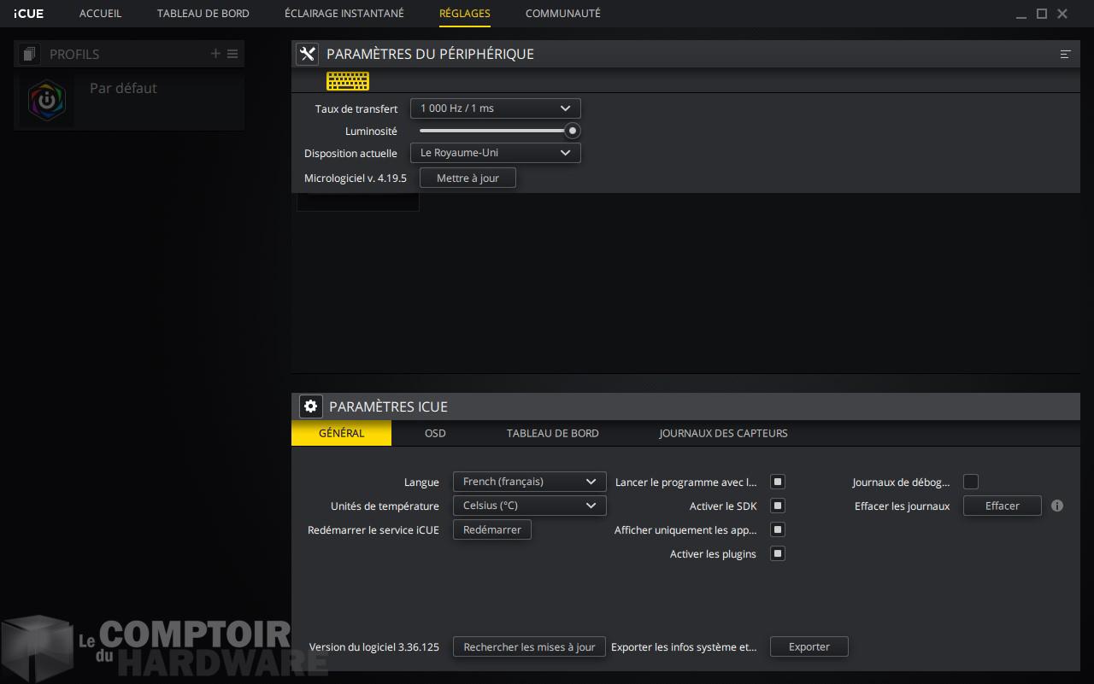This screenshot has width=1094, height=684.
Task: Toggle Activer le SDK checkbox
Action: click(777, 506)
